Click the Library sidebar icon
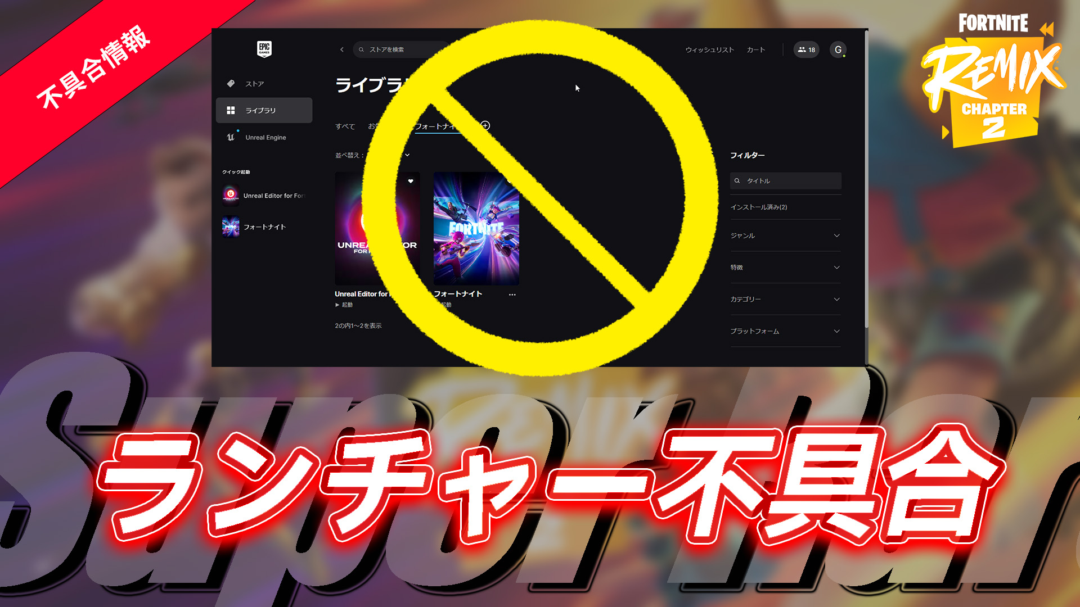This screenshot has height=607, width=1080. [231, 110]
